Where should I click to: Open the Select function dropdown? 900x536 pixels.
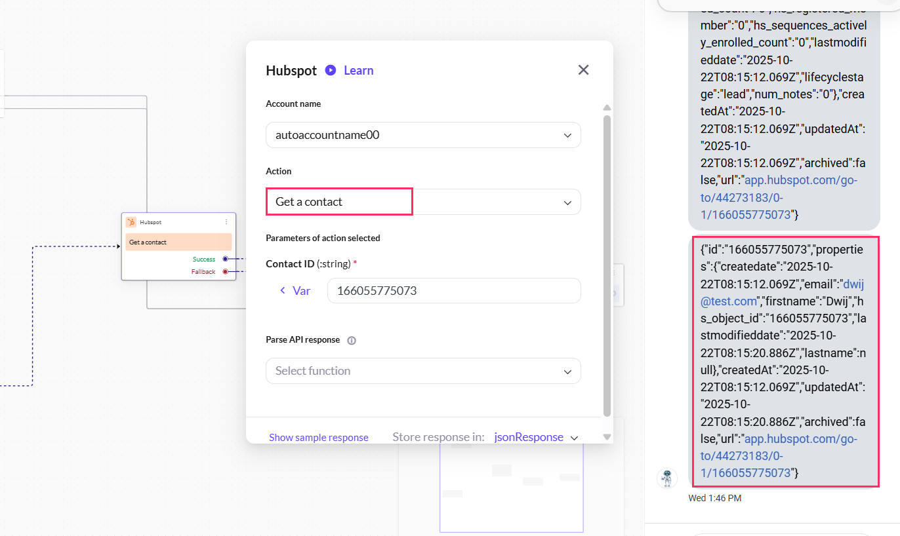pos(423,371)
